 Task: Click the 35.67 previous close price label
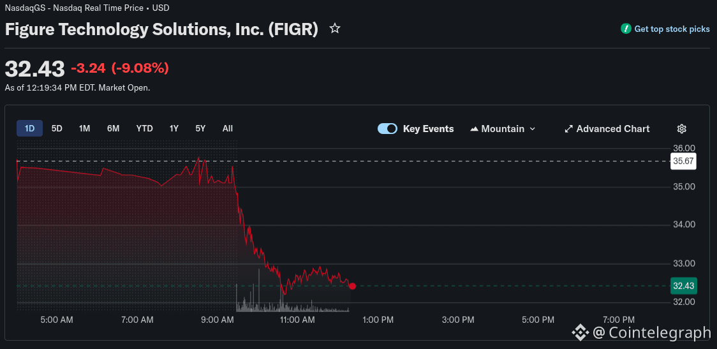(x=683, y=161)
